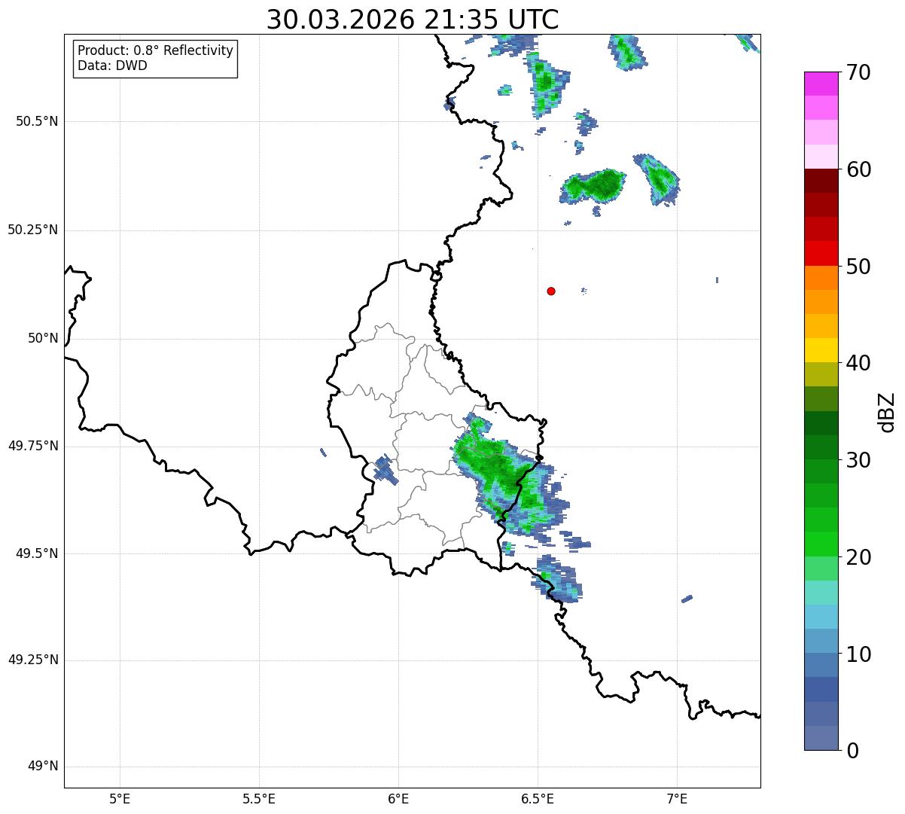Click the 49°N latitude label
The width and height of the screenshot is (905, 814).
(43, 766)
